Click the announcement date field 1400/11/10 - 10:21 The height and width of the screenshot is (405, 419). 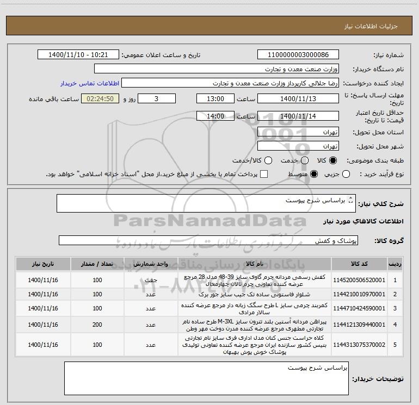[x=78, y=54]
